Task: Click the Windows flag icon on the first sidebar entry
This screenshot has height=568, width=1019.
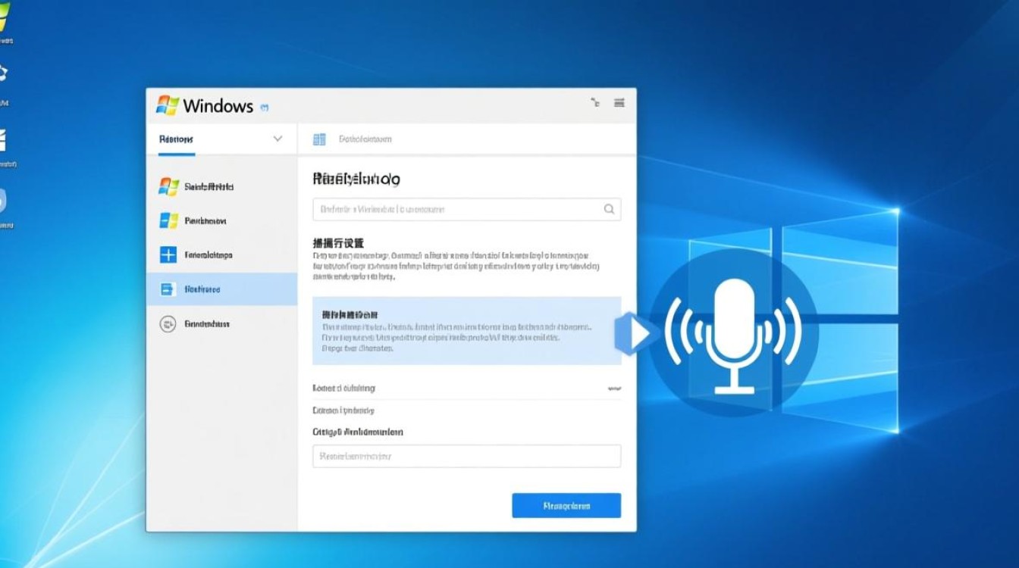Action: pyautogui.click(x=170, y=186)
